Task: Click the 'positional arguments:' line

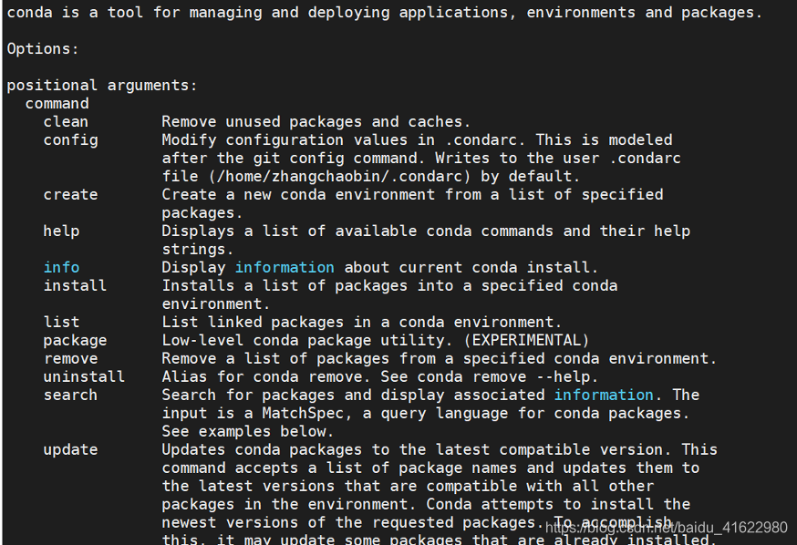Action: coord(101,86)
